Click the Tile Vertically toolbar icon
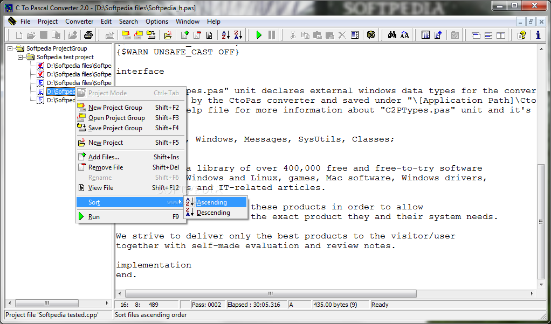 (501, 35)
